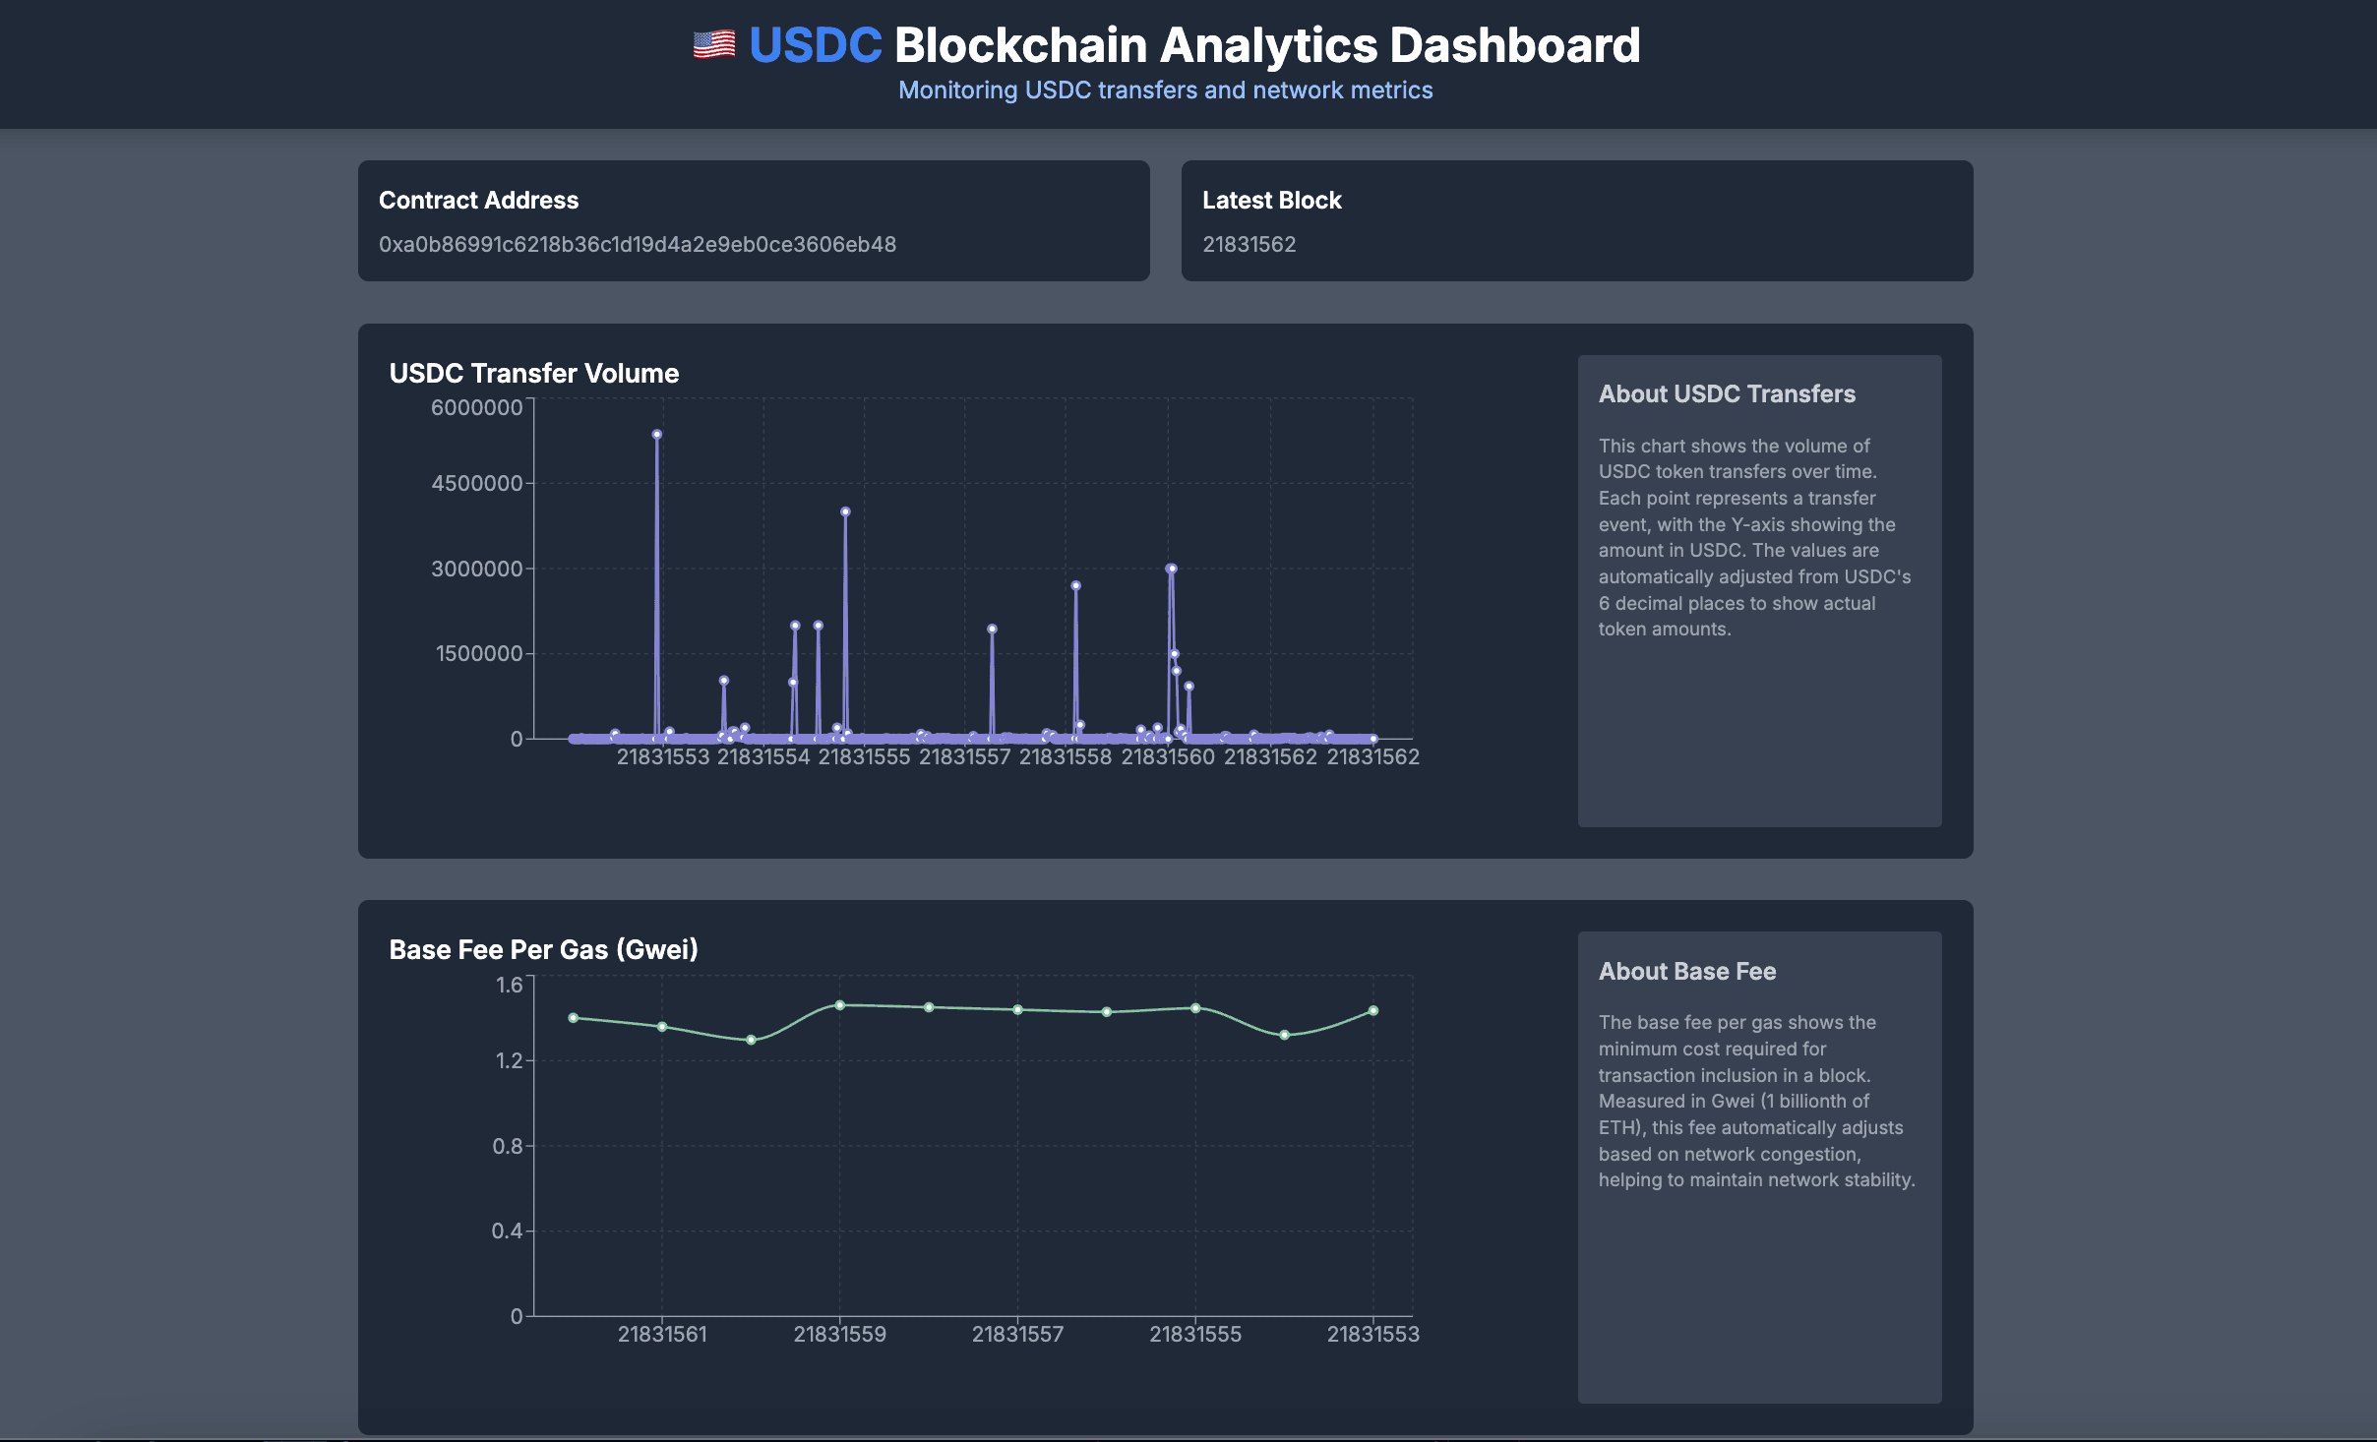The width and height of the screenshot is (2377, 1442).
Task: Click the 3000000 spike near block 21831560
Action: [x=1171, y=568]
